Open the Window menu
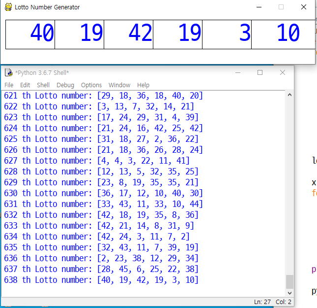 [x=119, y=85]
